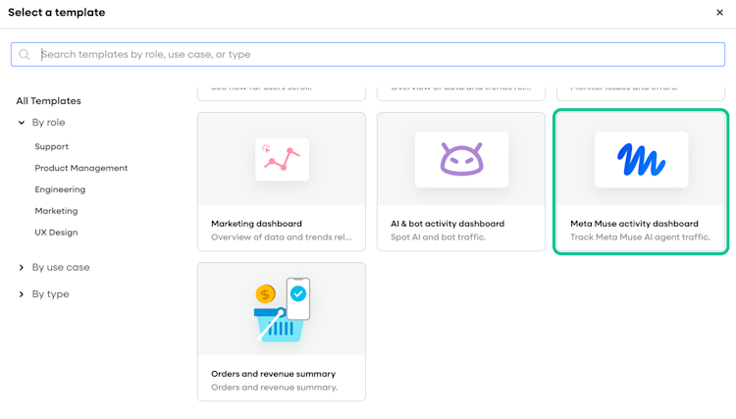Click 'Orders and revenue summary.' description text
Viewport: 736px width, 419px height.
pyautogui.click(x=274, y=388)
